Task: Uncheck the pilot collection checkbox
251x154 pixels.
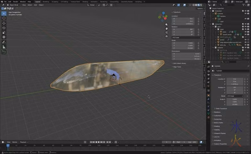Action: [243, 27]
